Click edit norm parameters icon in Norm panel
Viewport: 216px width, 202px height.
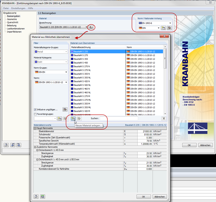(x=169, y=28)
